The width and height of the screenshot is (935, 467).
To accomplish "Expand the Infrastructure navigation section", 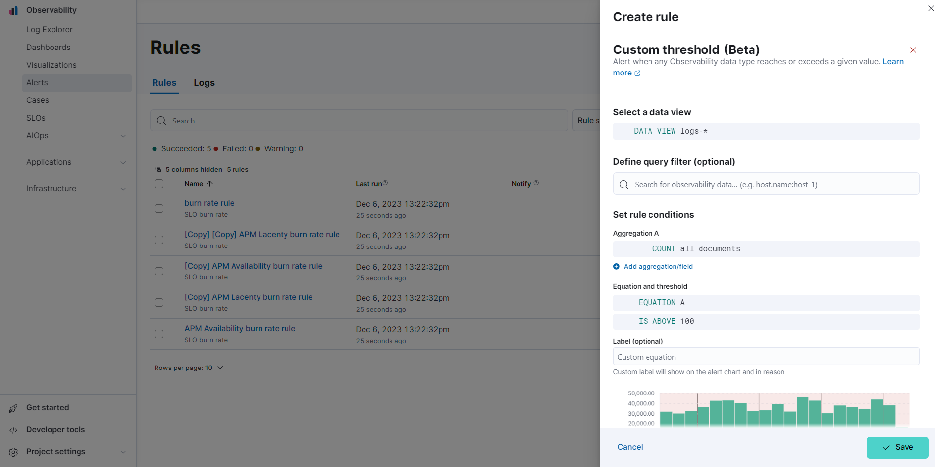I will point(123,189).
